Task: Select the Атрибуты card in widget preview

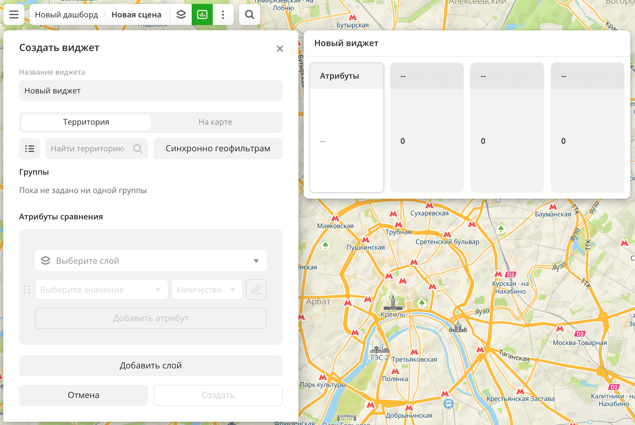Action: pyautogui.click(x=346, y=127)
